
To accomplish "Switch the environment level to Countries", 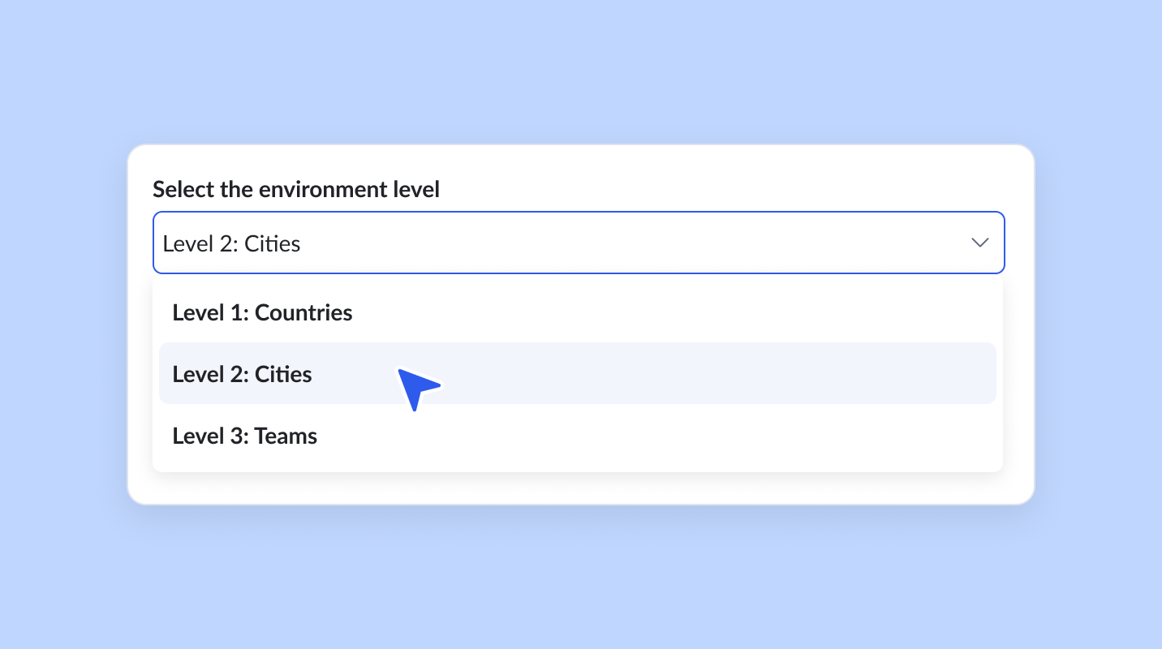I will (578, 312).
